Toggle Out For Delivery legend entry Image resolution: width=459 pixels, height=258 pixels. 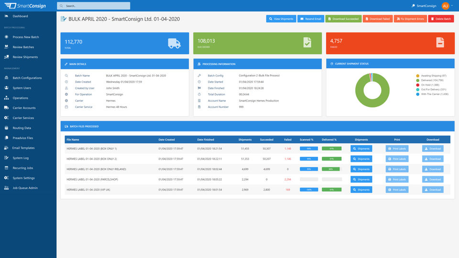(431, 89)
